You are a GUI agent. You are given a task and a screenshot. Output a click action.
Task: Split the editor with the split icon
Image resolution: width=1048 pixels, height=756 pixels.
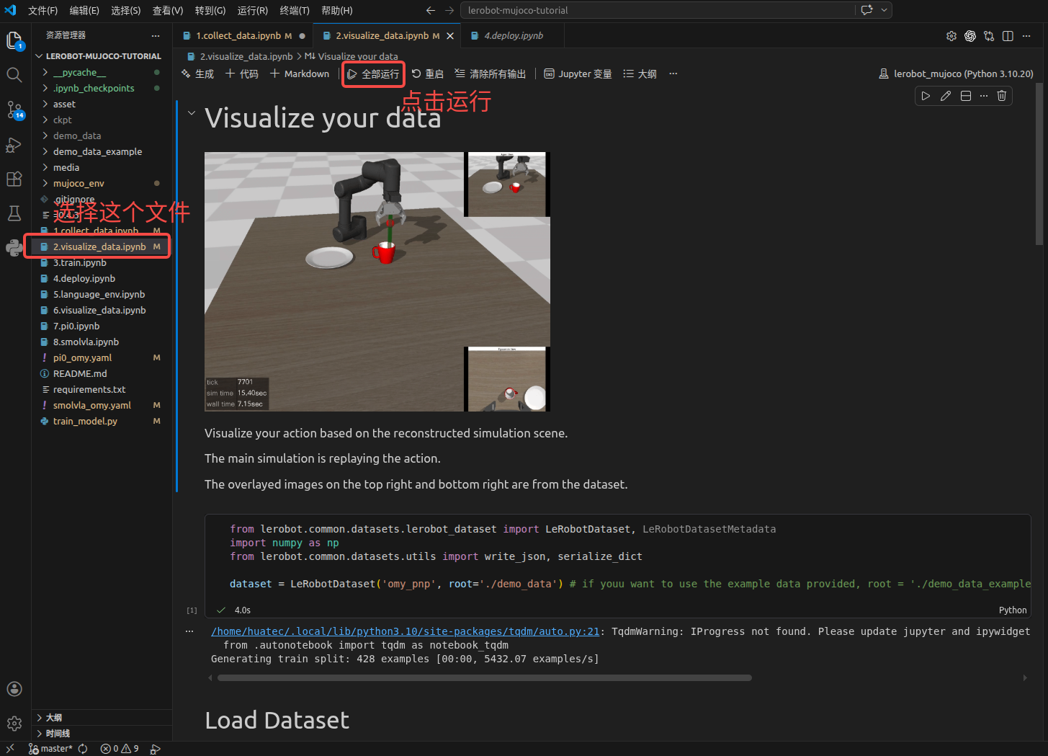tap(1008, 36)
